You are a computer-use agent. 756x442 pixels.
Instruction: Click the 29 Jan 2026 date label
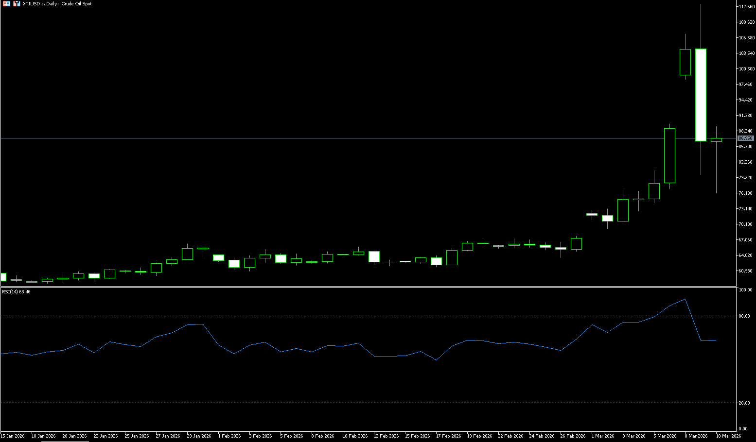click(199, 436)
